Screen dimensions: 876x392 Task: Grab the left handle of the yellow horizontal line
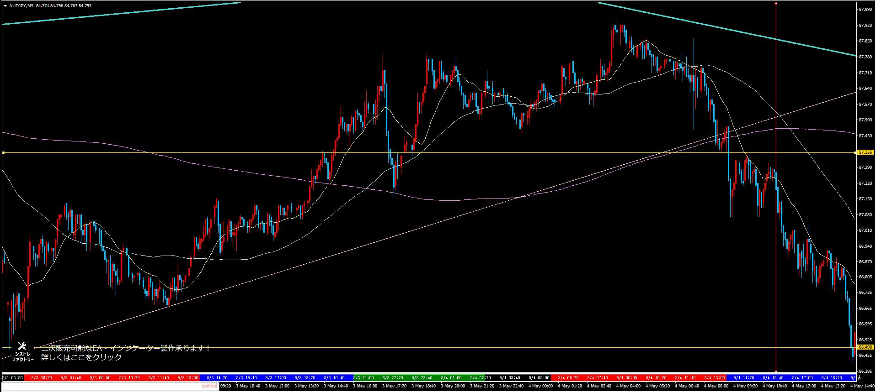pos(3,152)
